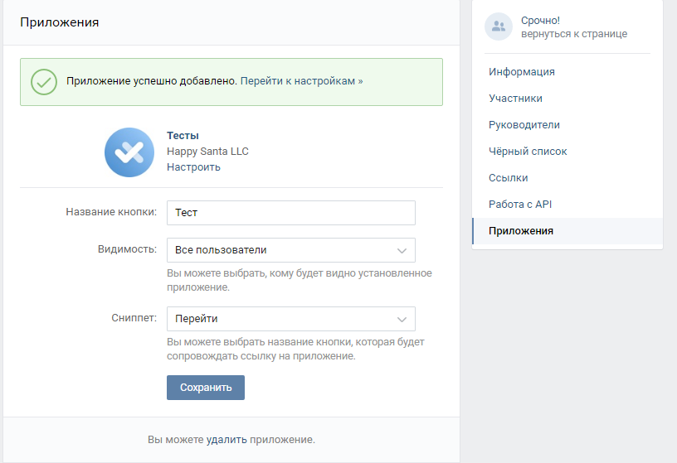
Task: Expand the Сниппет dropdown
Action: pos(290,319)
